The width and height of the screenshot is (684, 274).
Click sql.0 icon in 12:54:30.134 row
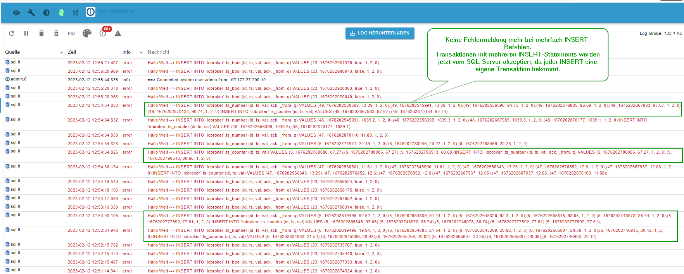click(7, 166)
